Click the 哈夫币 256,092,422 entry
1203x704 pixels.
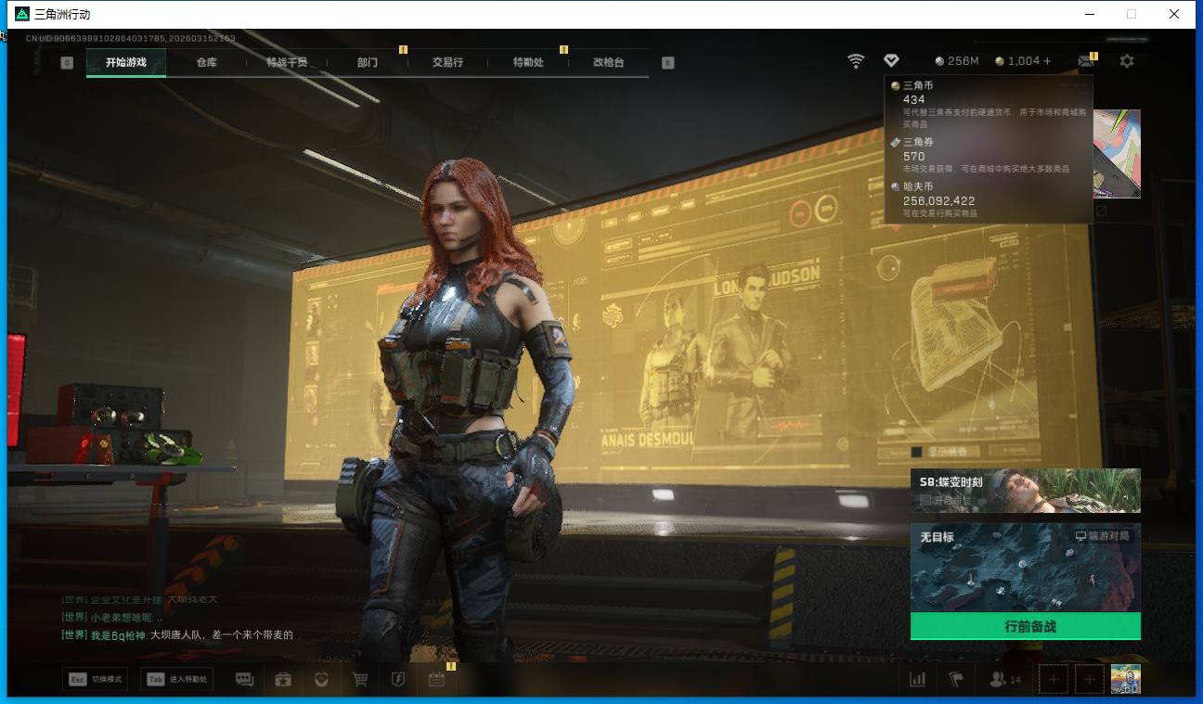989,199
